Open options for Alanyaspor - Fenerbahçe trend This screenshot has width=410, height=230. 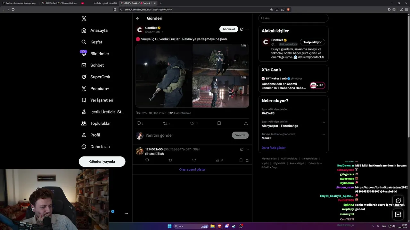(x=323, y=122)
